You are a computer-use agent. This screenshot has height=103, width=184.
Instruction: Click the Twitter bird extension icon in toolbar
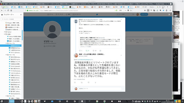point(163,10)
